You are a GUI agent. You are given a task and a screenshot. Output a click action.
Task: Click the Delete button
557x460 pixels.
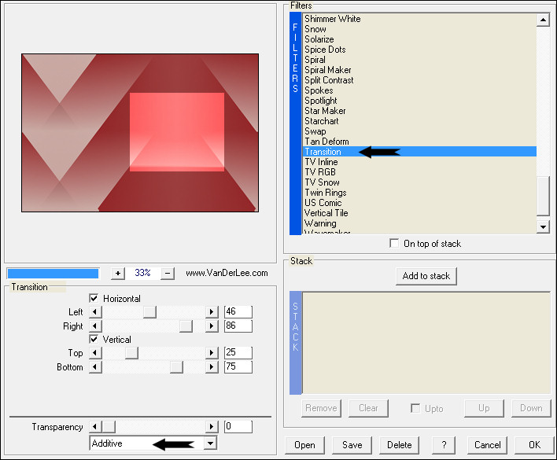coord(400,445)
